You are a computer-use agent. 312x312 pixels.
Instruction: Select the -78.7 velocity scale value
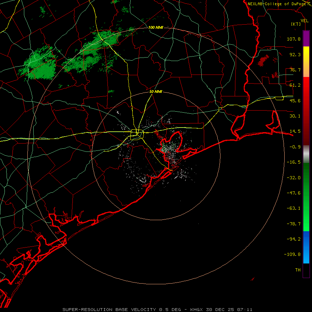pos(294,224)
